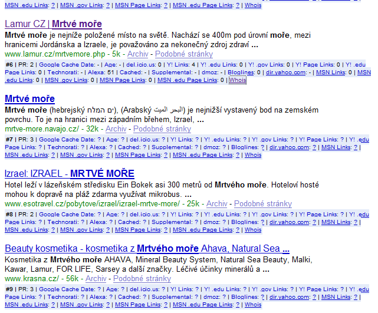The height and width of the screenshot is (313, 378).
Task: Open Podobné stránky for the esotravel.cz result
Action: [x=263, y=204]
